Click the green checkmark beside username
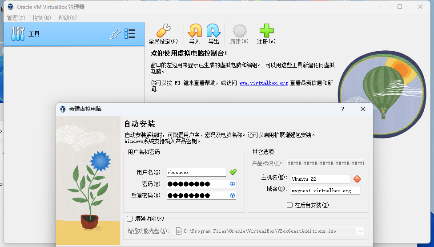 (x=233, y=172)
